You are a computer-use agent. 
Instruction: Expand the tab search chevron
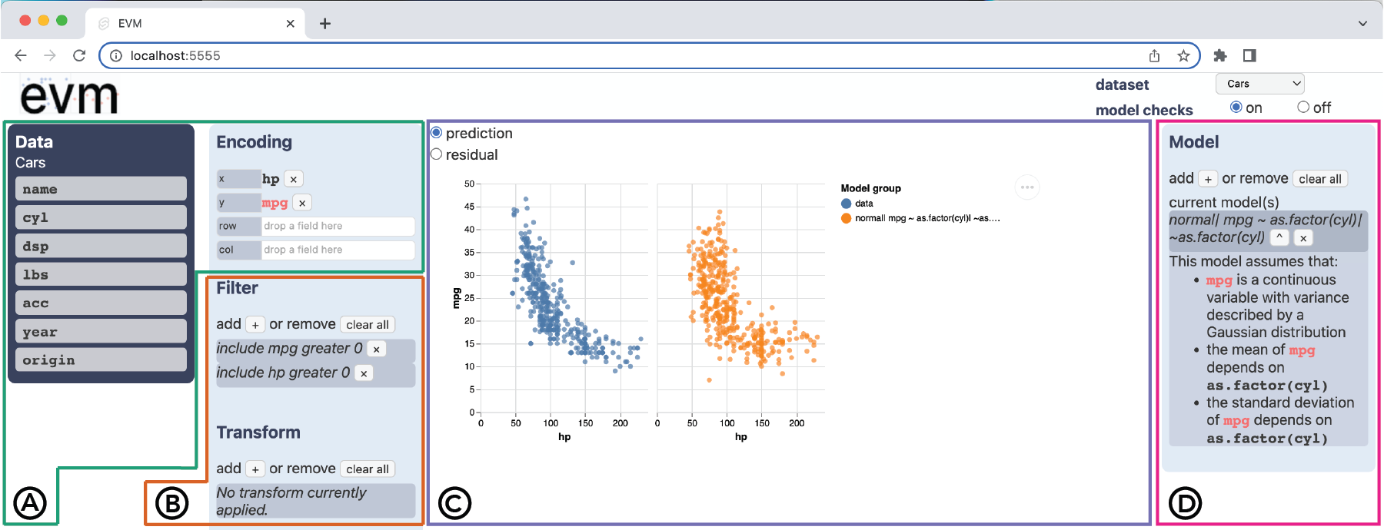(x=1362, y=24)
